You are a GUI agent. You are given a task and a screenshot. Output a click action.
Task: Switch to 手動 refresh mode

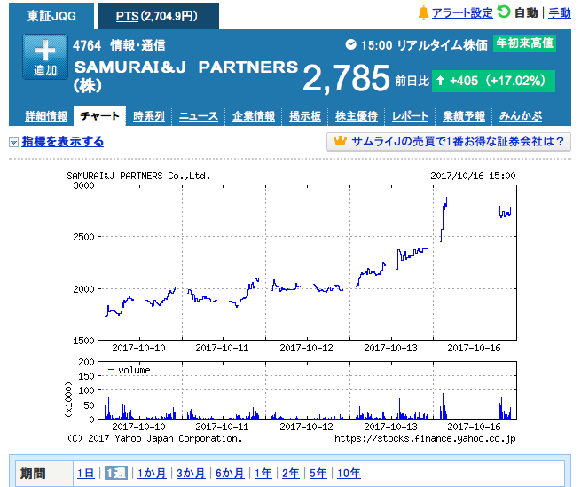[559, 13]
